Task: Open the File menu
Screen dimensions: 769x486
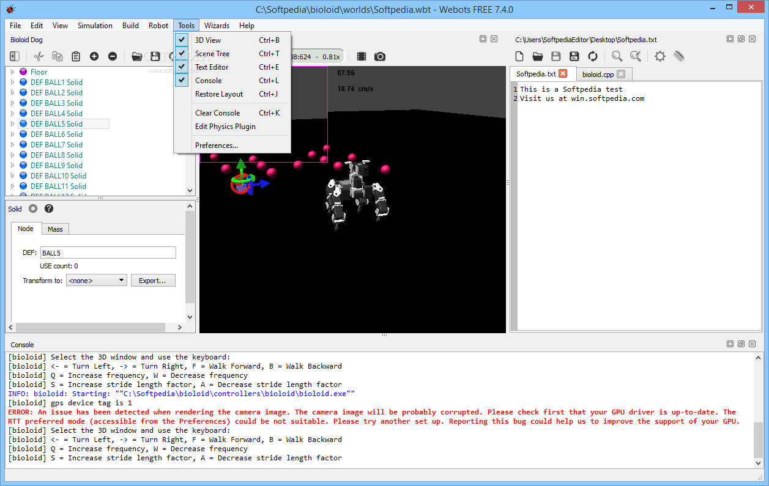Action: [x=15, y=26]
